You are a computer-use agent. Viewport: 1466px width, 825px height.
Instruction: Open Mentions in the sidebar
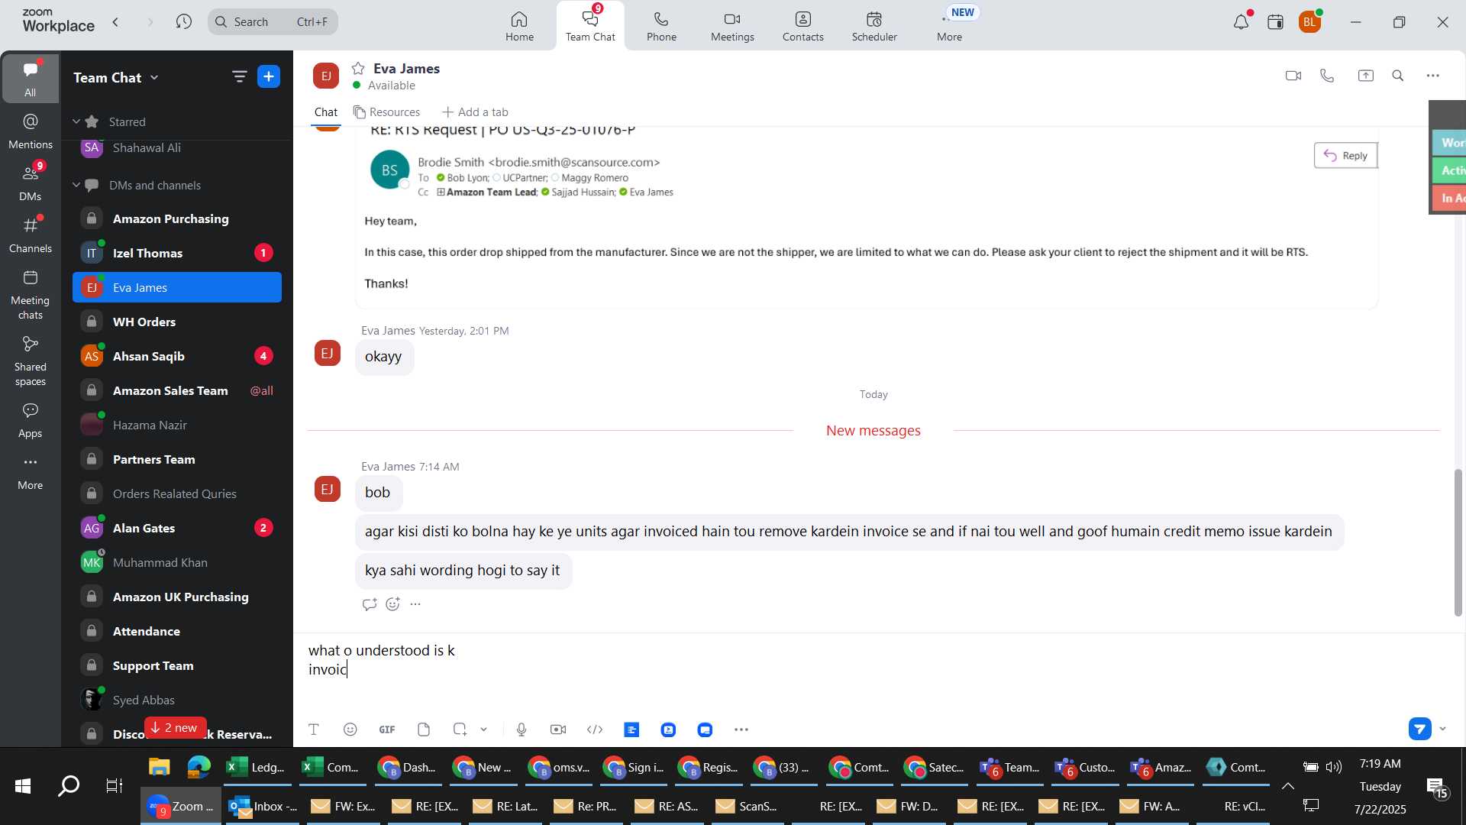pos(30,131)
